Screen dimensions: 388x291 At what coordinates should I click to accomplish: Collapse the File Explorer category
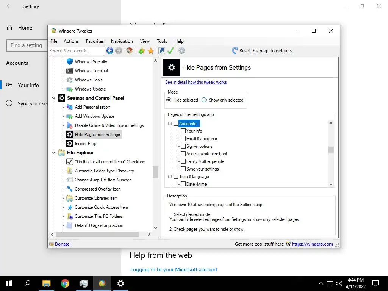pos(54,153)
